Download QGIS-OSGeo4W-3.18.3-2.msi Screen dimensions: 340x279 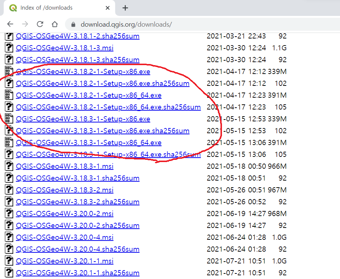coord(65,190)
